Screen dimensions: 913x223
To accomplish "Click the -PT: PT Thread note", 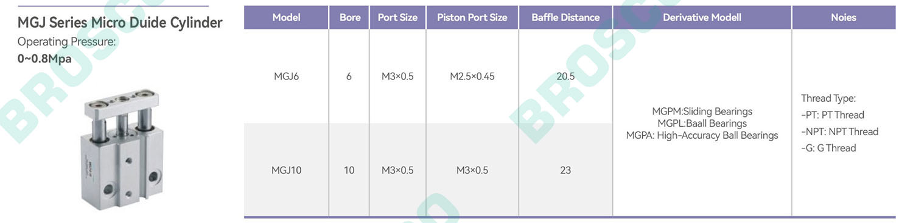I will point(833,115).
